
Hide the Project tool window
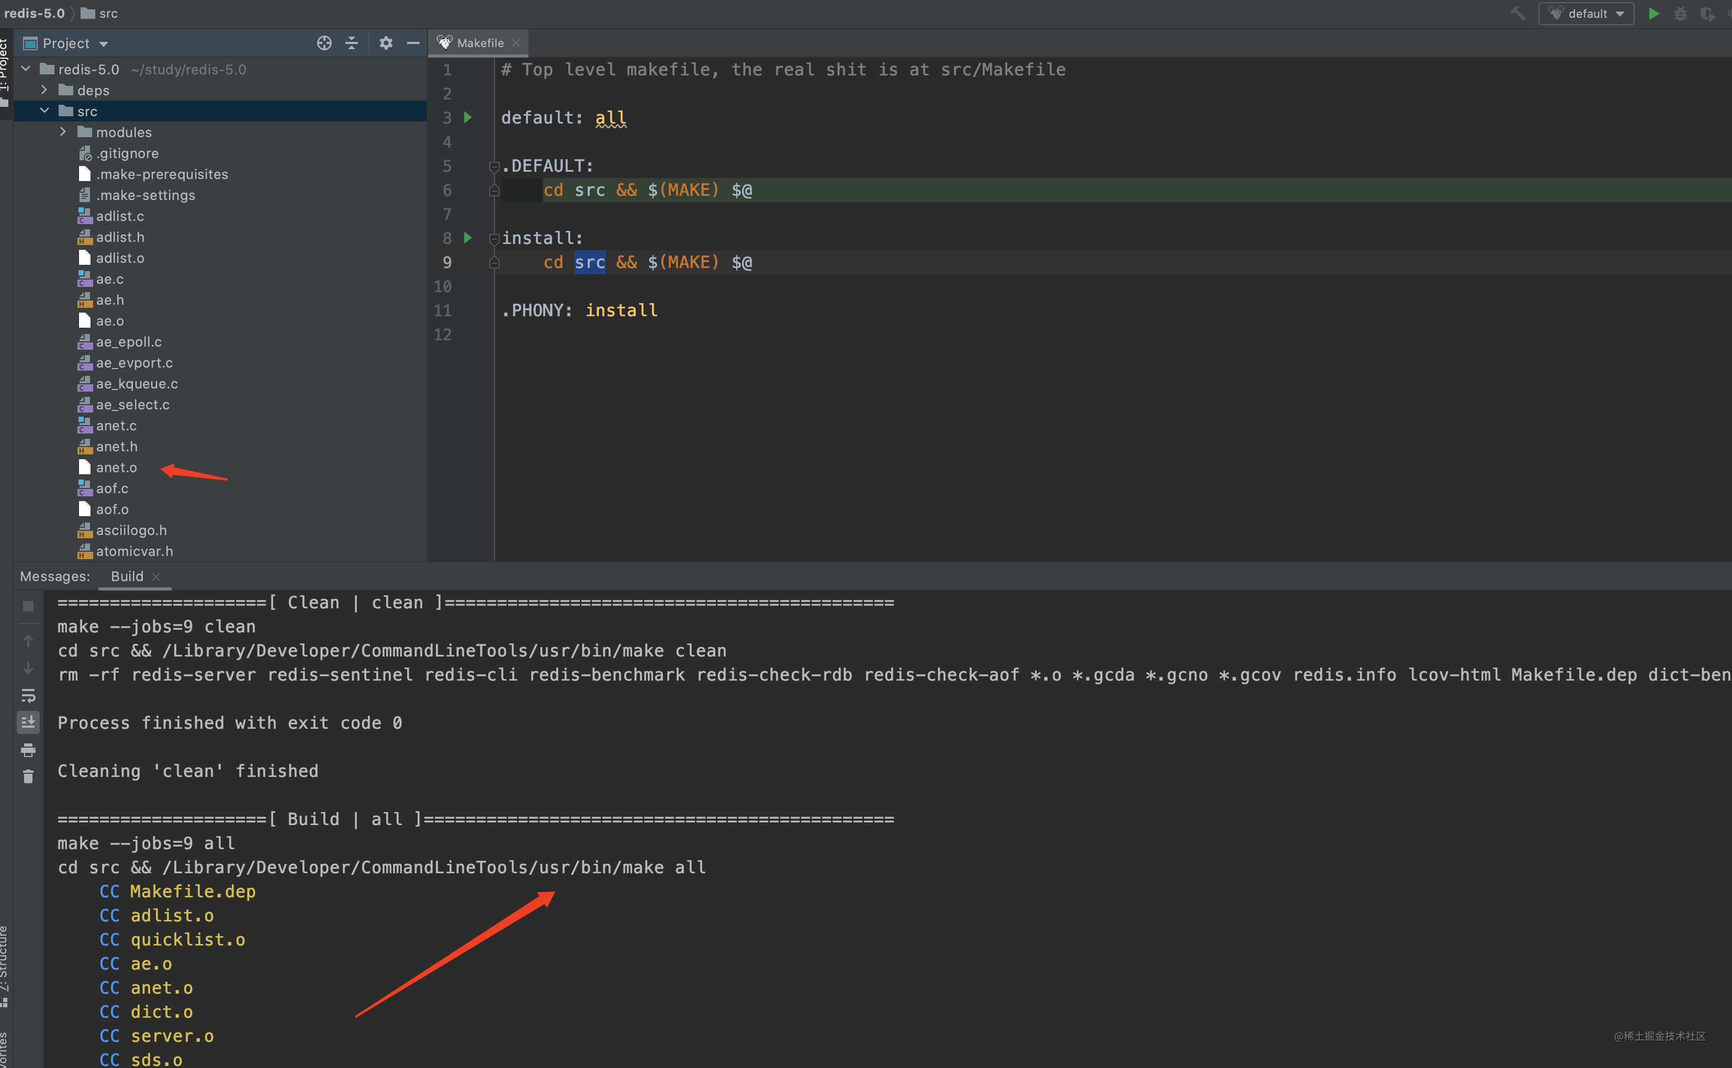(413, 43)
